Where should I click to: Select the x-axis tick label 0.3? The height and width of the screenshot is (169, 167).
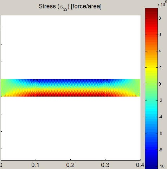tap(105, 165)
